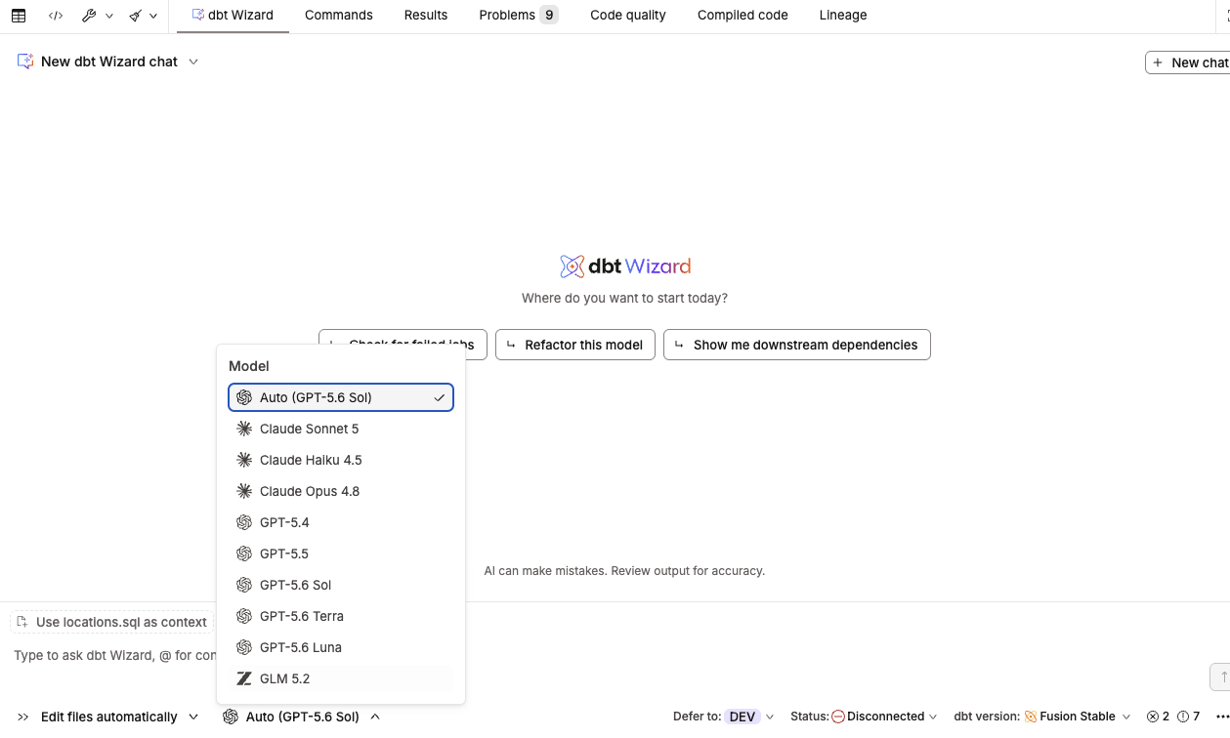1230x738 pixels.
Task: Click Use locations.sql as context chip
Action: point(112,622)
